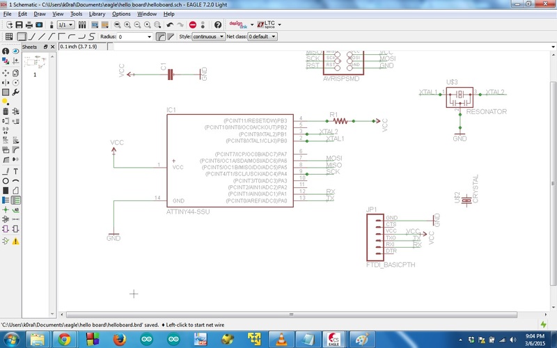
Task: Select the Group tool
Action: coord(6,93)
